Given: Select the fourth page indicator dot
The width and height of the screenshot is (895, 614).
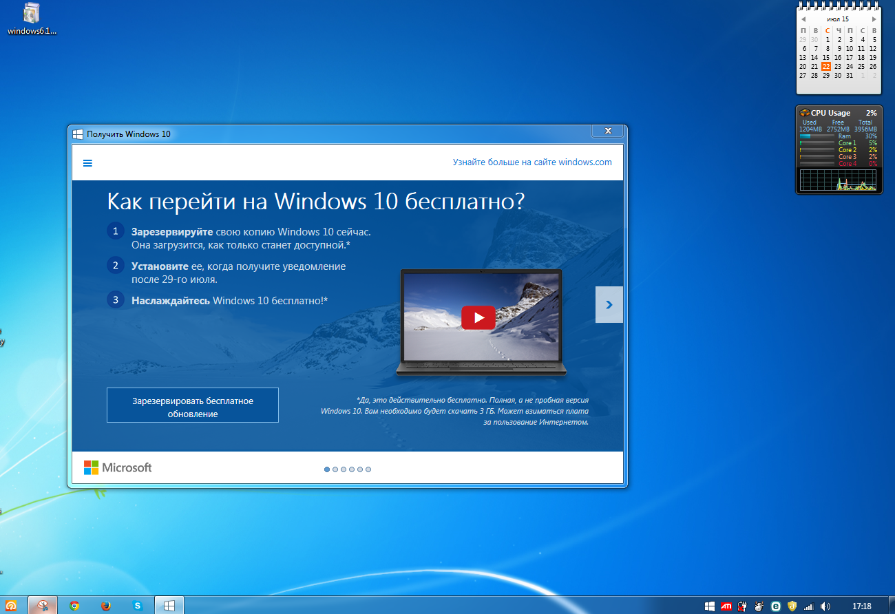Looking at the screenshot, I should pyautogui.click(x=352, y=469).
